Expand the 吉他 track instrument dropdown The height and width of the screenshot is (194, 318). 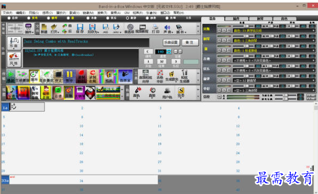[x=313, y=60]
